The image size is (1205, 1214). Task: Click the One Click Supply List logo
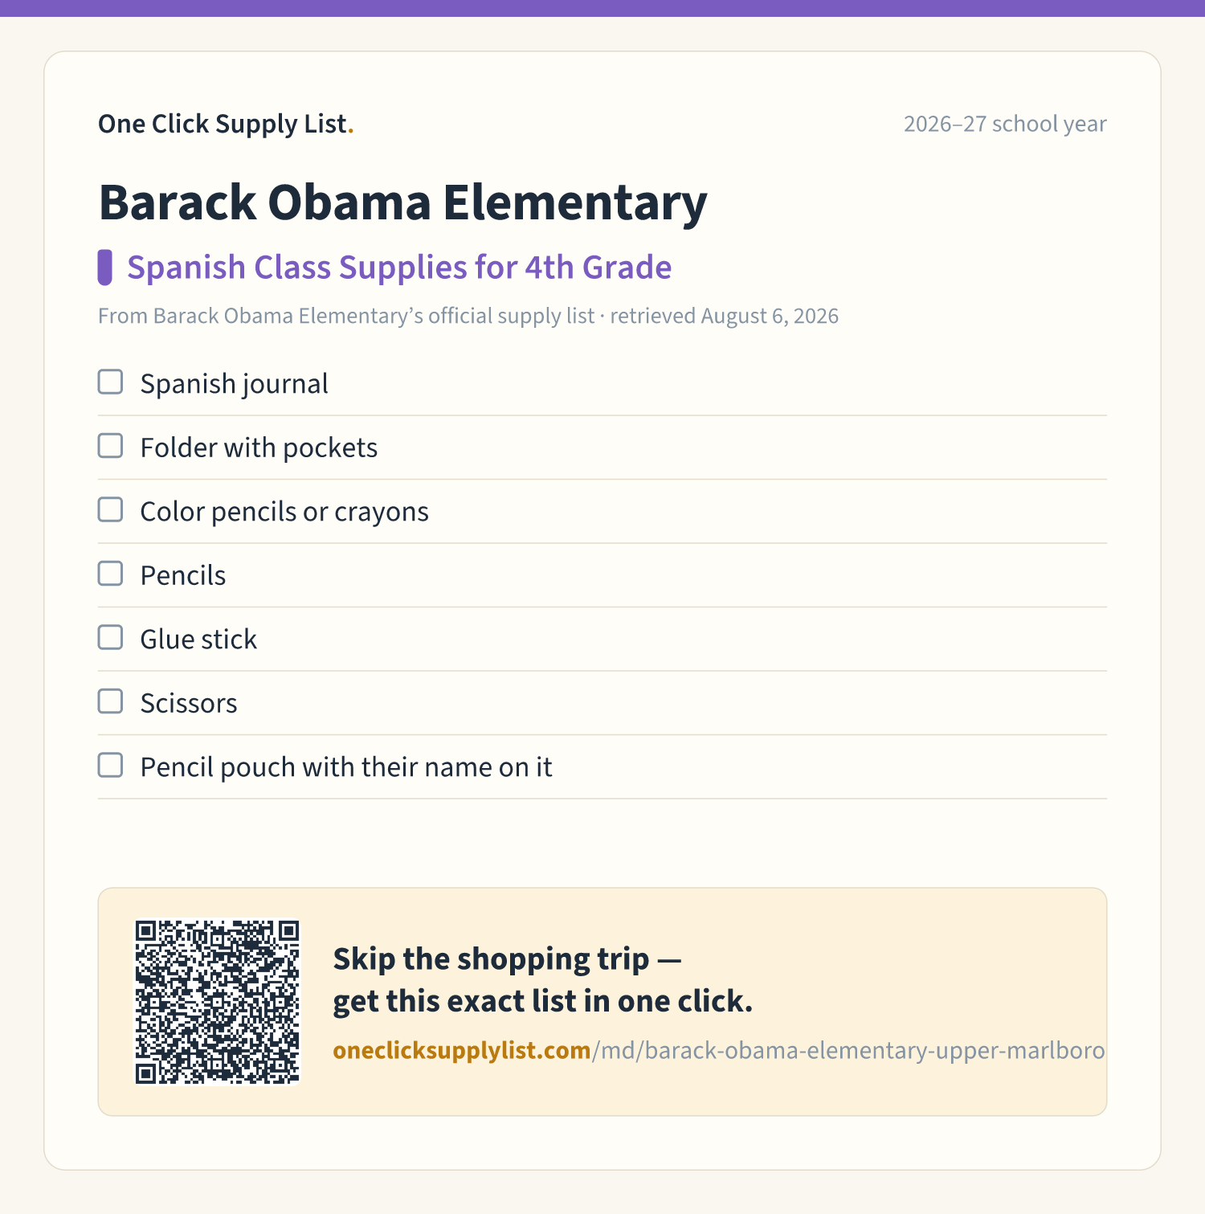(226, 124)
